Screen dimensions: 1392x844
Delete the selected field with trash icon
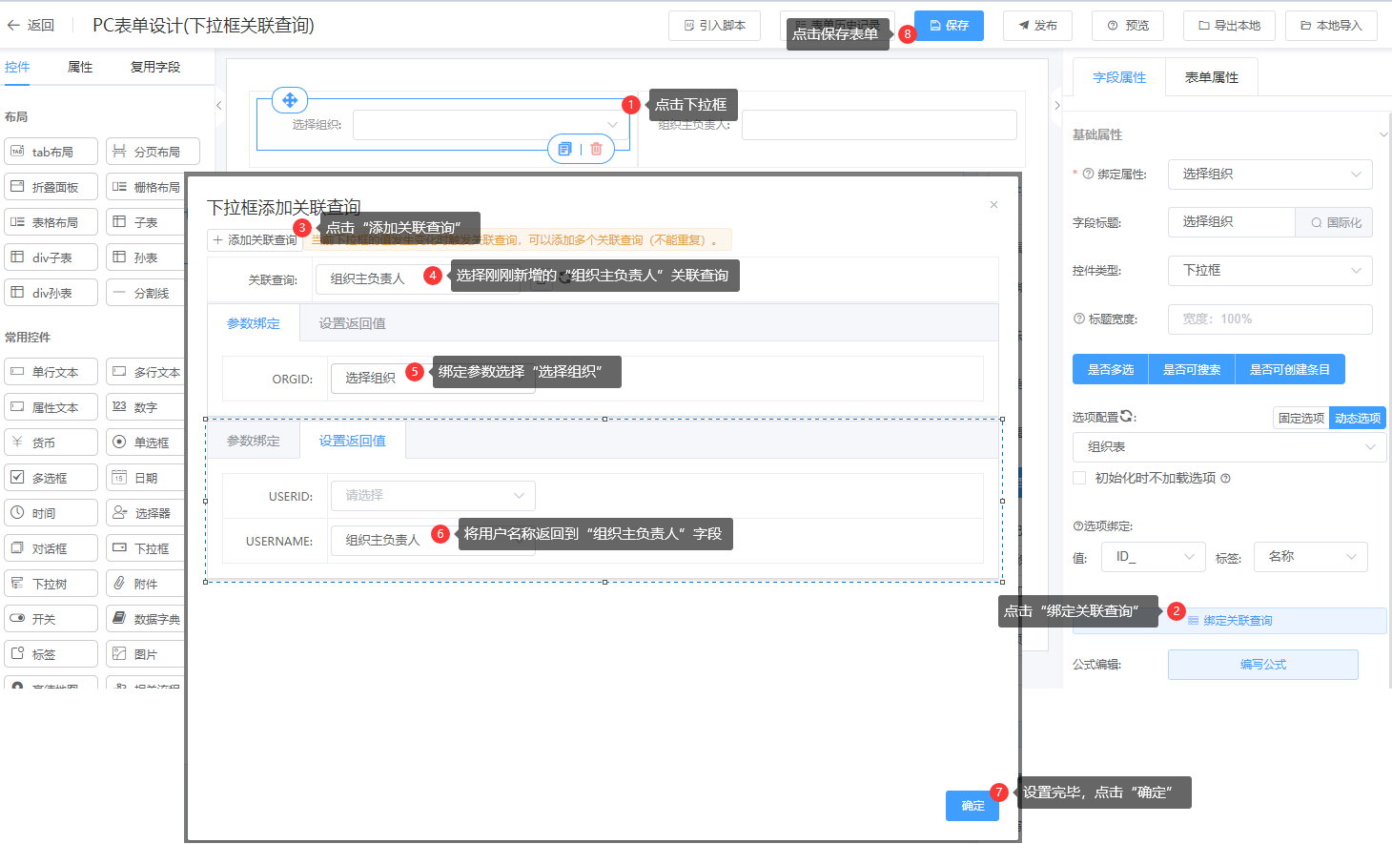pos(596,149)
